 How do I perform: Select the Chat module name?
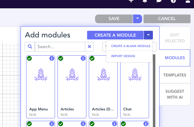click(x=127, y=109)
